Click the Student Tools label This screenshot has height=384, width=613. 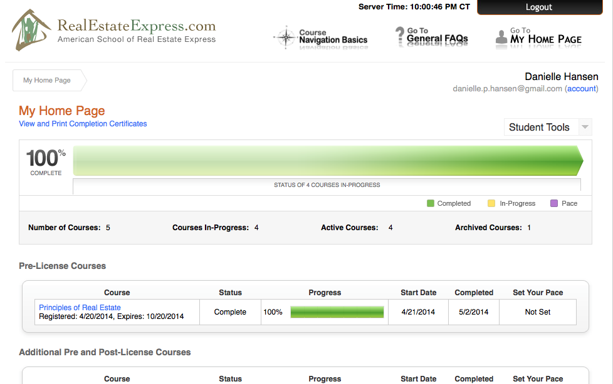point(539,127)
